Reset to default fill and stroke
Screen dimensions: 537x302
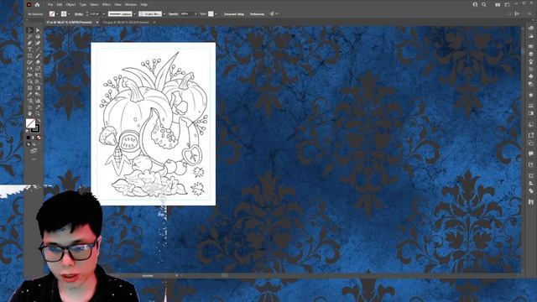pos(27,131)
